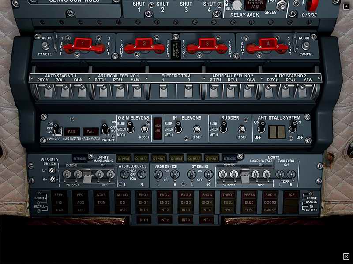The width and height of the screenshot is (353, 264).
Task: Turn the RUDDER blue/green/mech selector
Action: tap(223, 127)
